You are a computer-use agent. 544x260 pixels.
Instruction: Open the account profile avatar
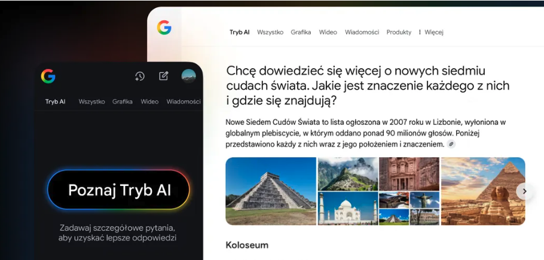pyautogui.click(x=189, y=76)
